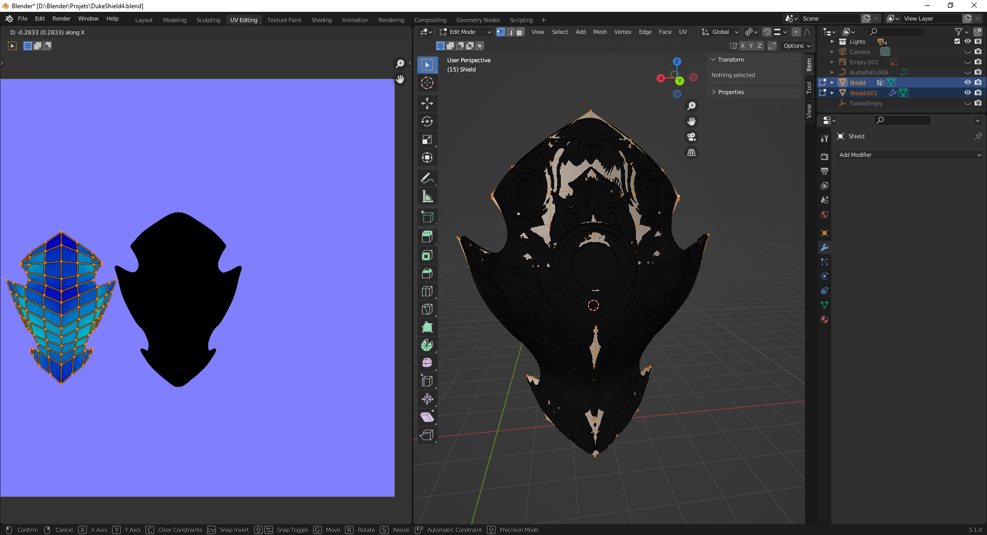Select the Rotate tool
The height and width of the screenshot is (535, 987).
click(x=427, y=121)
